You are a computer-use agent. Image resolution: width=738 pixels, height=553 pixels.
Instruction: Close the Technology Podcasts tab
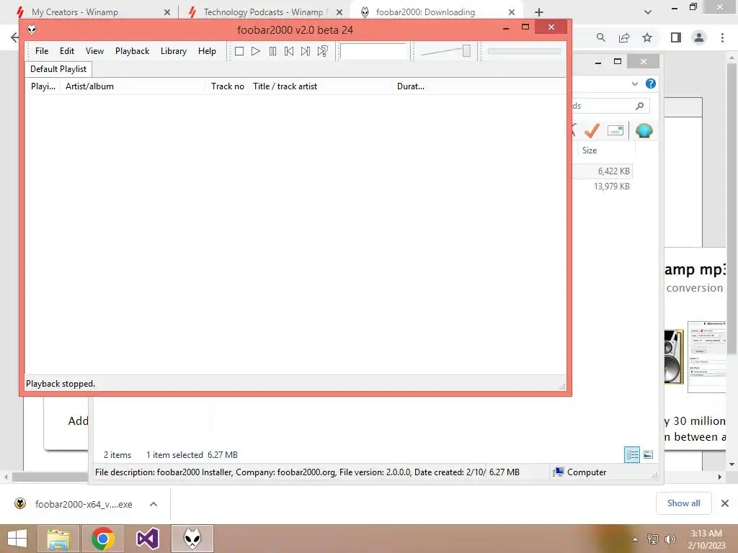click(x=339, y=12)
